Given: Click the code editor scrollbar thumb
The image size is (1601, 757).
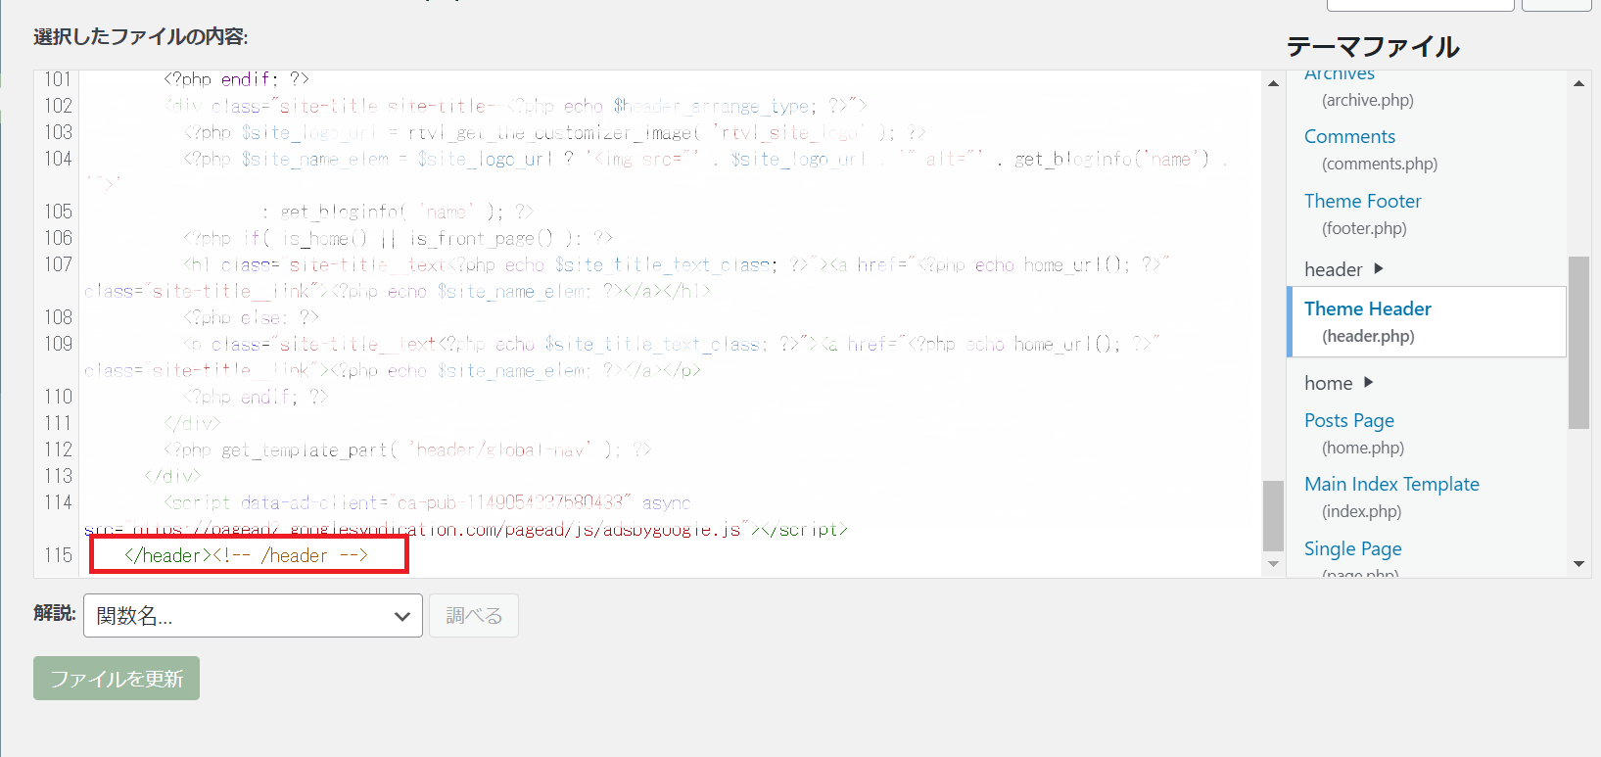Looking at the screenshot, I should click(1273, 515).
